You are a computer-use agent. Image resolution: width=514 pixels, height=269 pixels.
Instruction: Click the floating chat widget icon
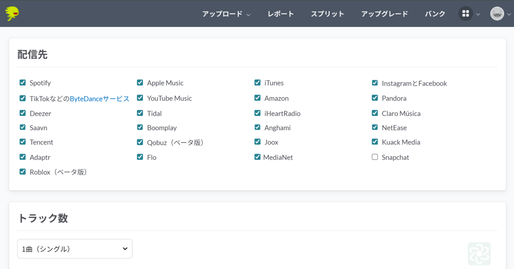[x=479, y=254]
